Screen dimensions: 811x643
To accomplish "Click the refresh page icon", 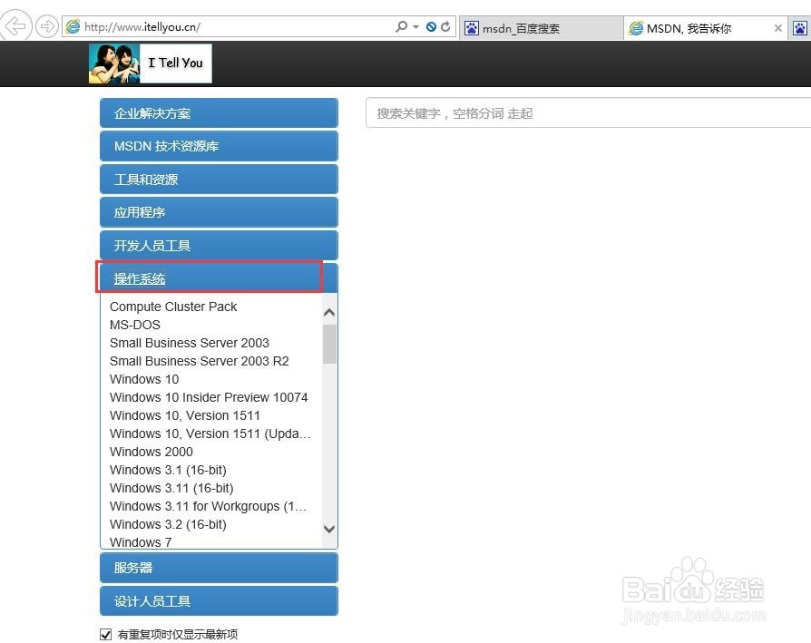I will [445, 26].
